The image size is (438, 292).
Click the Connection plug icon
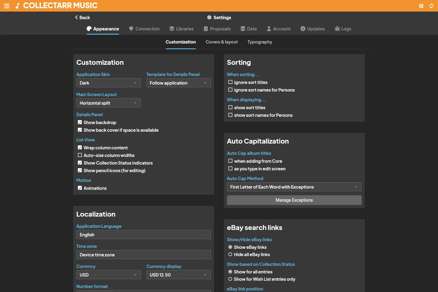[x=131, y=29]
